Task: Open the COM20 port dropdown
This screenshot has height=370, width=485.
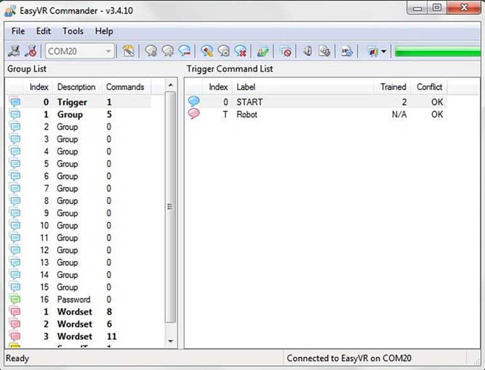Action: click(x=80, y=51)
